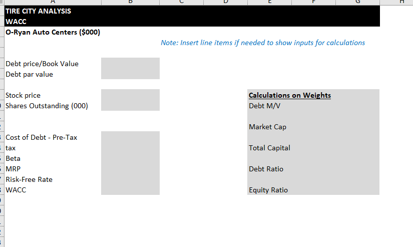
Task: Select the Beta label cell
Action: [x=13, y=158]
